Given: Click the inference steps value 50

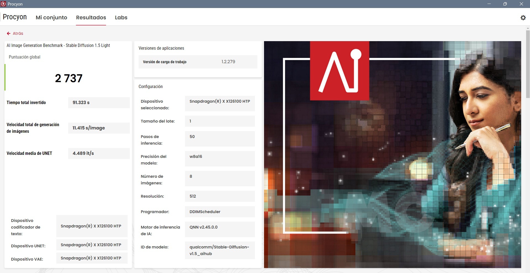Looking at the screenshot, I should click(x=220, y=139).
